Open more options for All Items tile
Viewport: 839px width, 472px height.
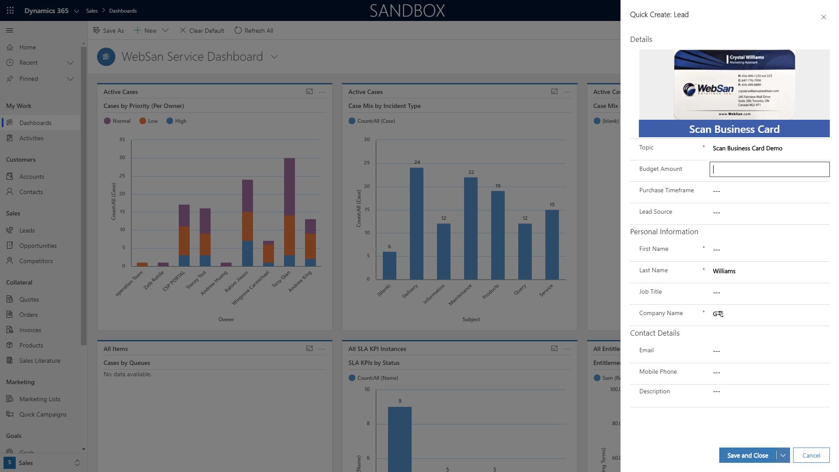click(322, 349)
